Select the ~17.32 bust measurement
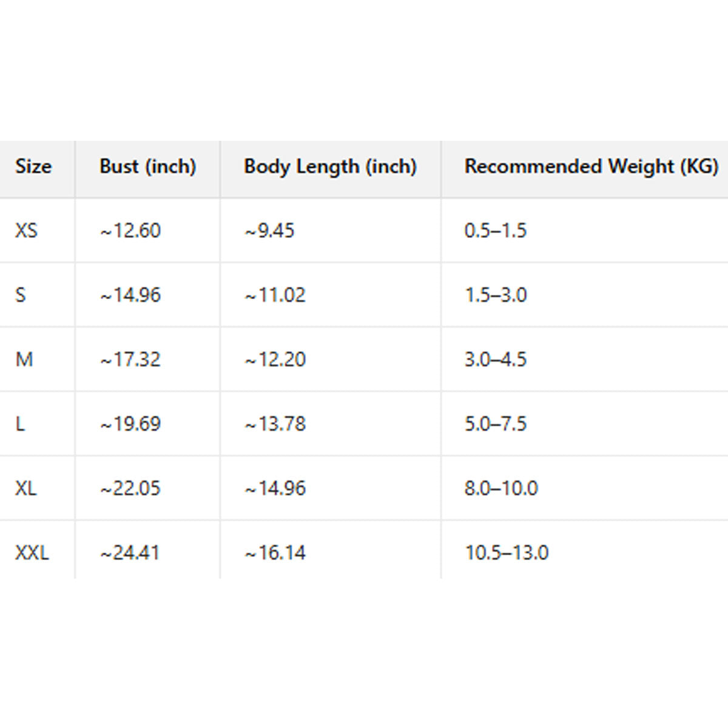728x728 pixels. pyautogui.click(x=130, y=359)
